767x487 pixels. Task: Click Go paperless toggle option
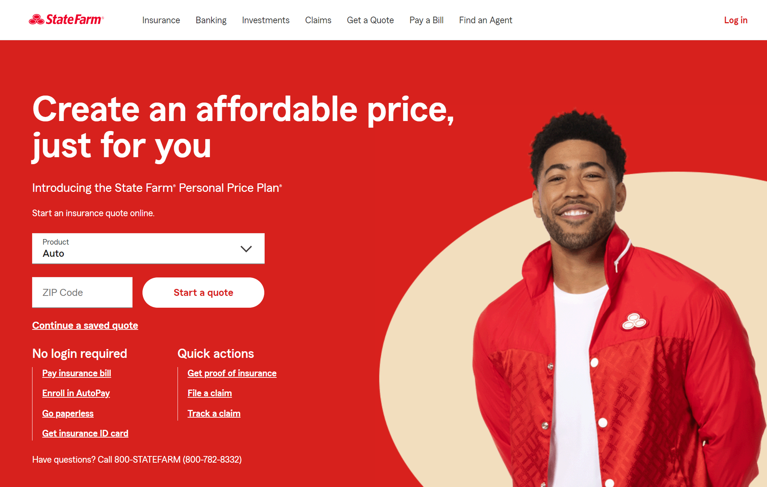(68, 413)
